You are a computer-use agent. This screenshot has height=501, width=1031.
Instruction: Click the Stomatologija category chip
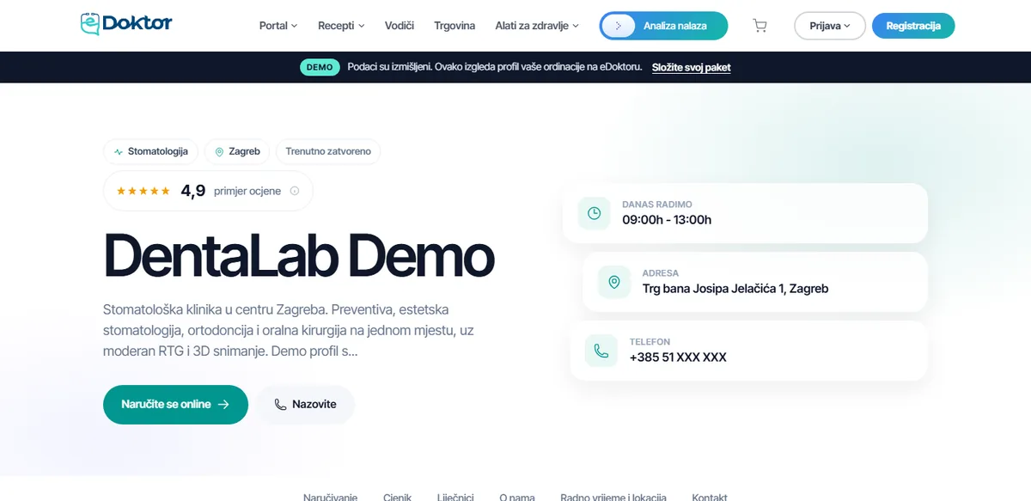pos(151,151)
